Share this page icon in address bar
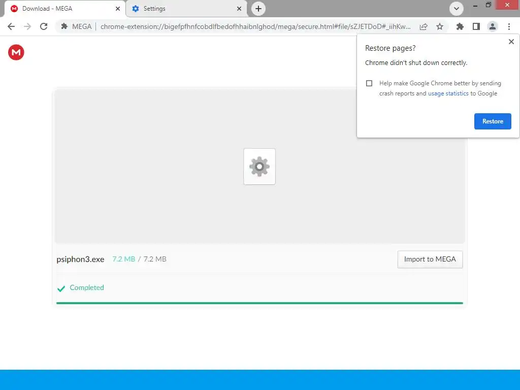Screen dimensions: 520x390 click(424, 26)
